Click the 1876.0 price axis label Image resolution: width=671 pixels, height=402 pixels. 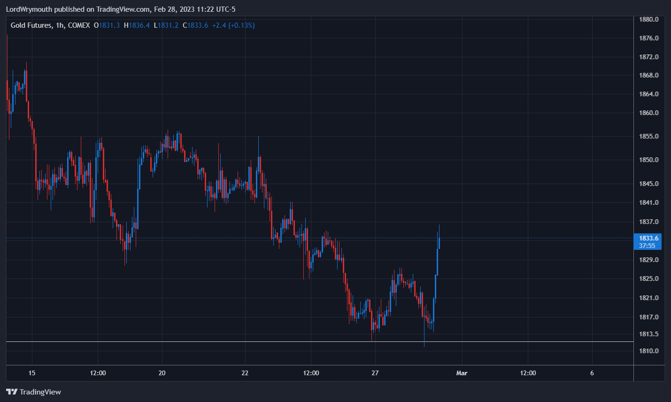click(x=649, y=38)
